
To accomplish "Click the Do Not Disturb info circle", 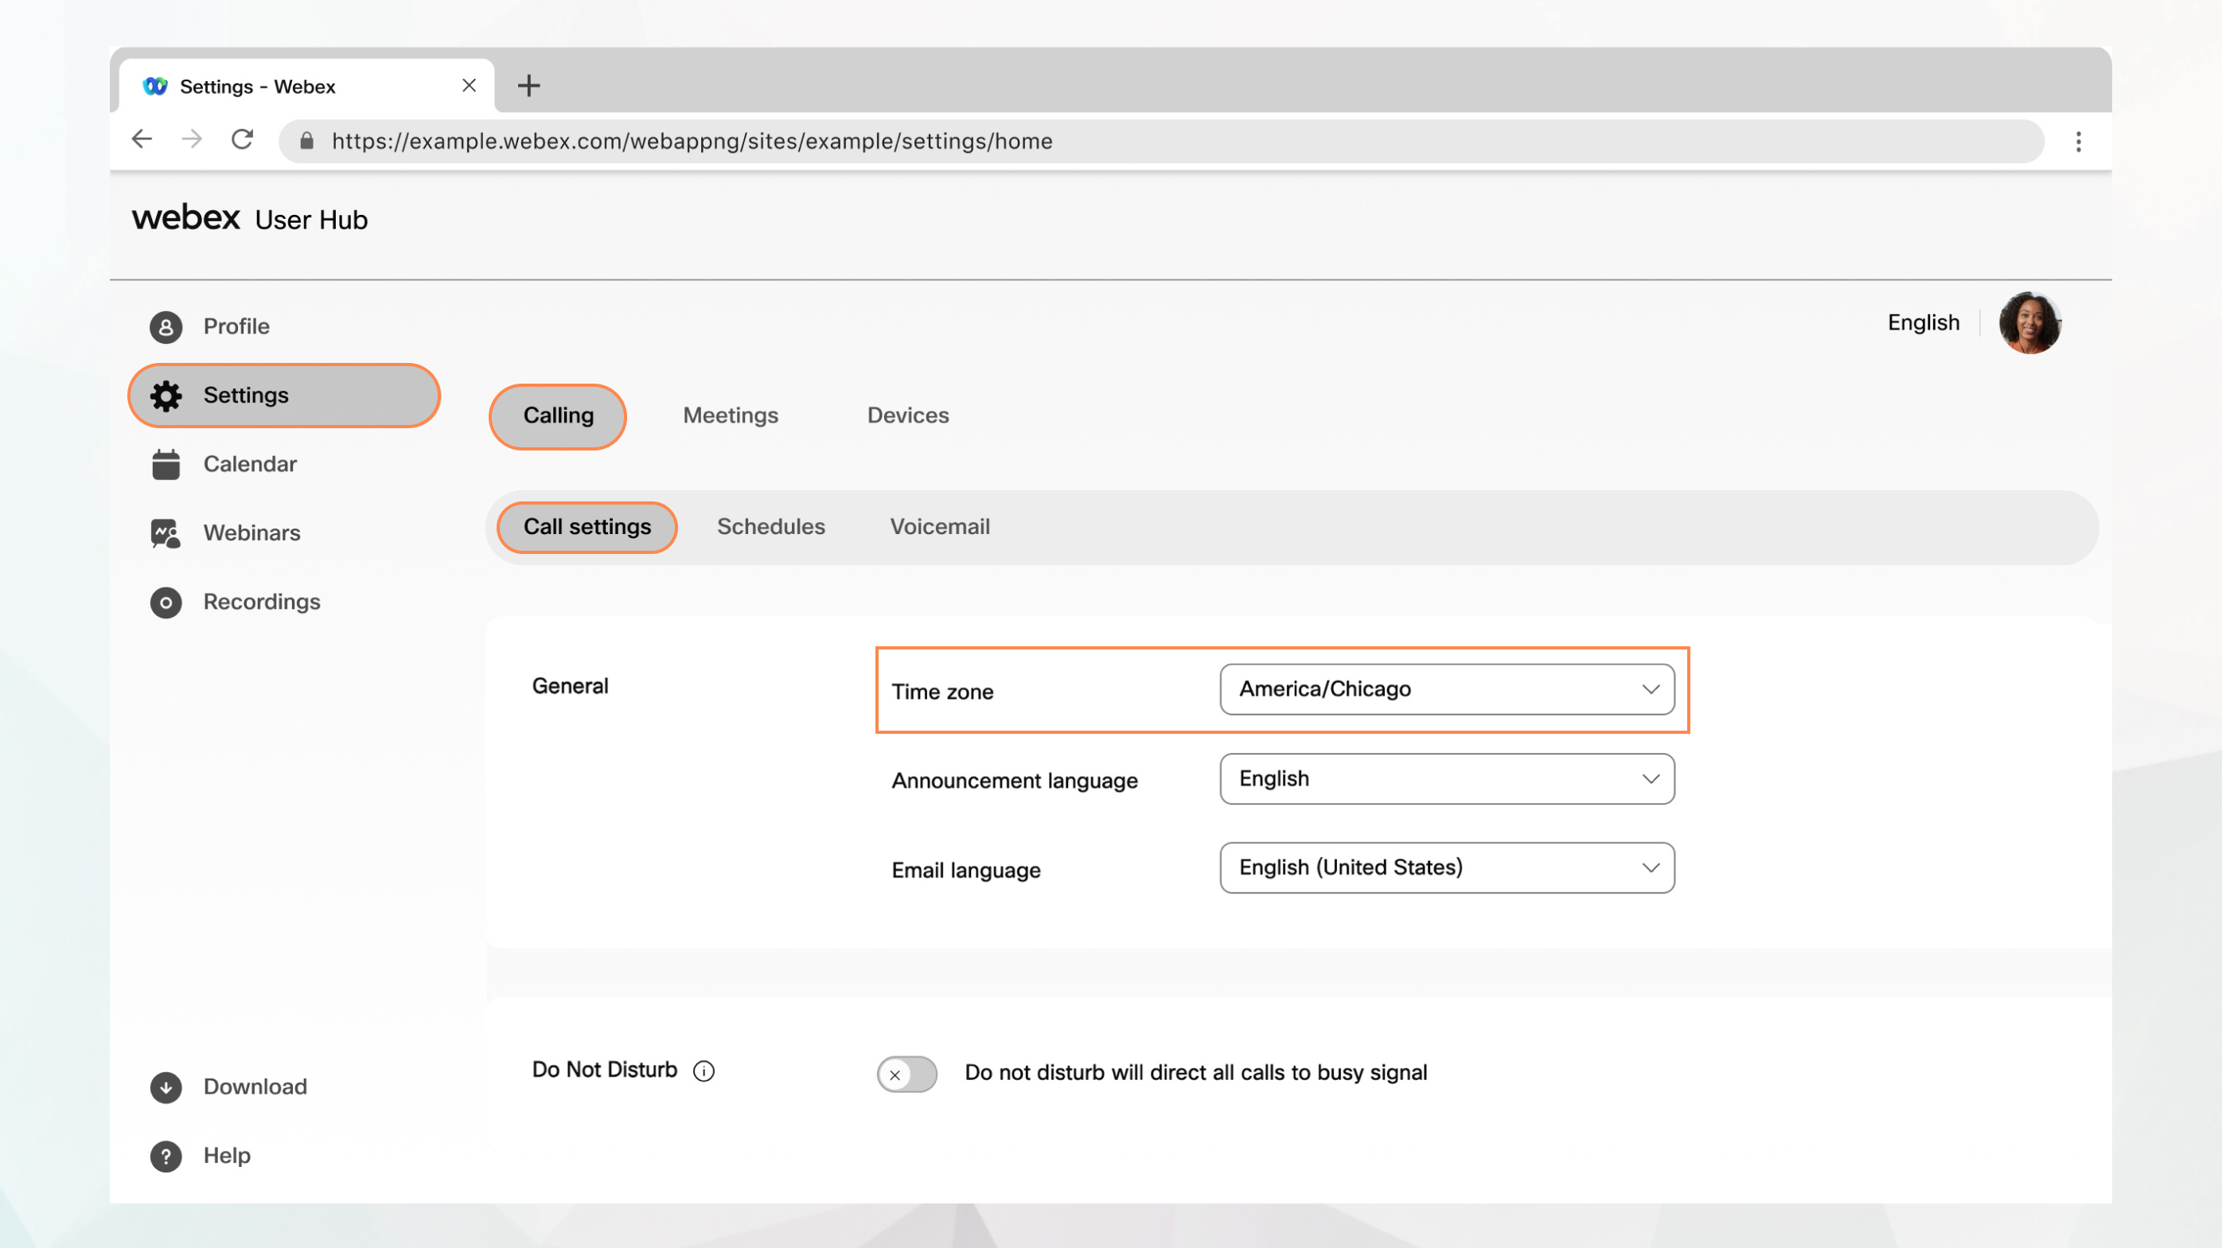I will (704, 1070).
